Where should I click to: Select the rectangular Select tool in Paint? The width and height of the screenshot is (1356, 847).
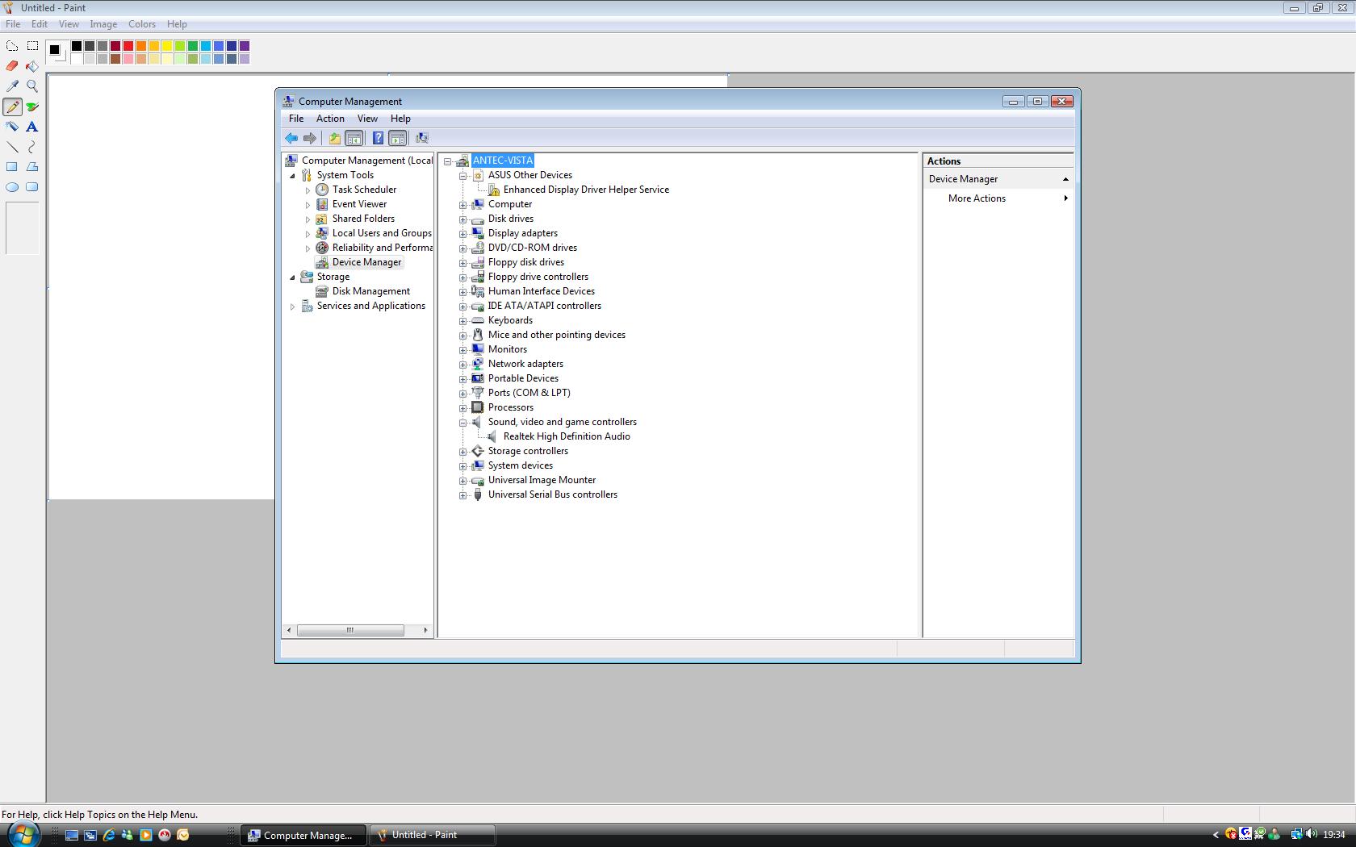(x=32, y=46)
